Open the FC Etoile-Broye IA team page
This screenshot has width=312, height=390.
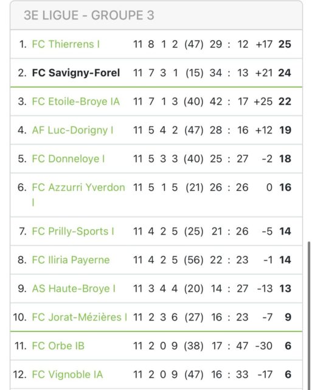click(76, 102)
